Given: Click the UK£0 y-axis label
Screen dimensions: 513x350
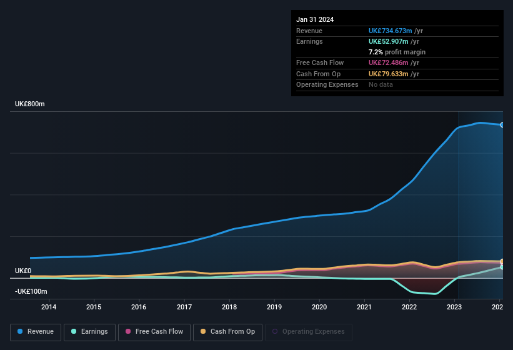Looking at the screenshot, I should point(23,271).
